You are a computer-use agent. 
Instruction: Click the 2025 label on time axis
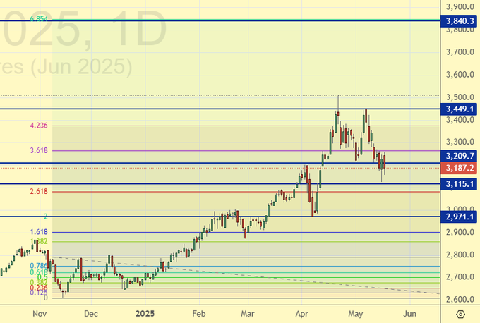click(144, 312)
